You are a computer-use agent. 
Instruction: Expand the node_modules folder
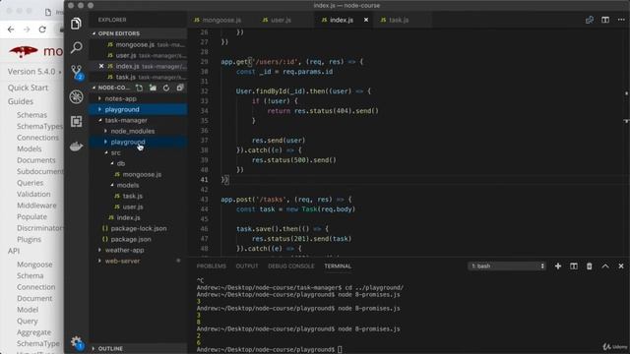coord(138,131)
